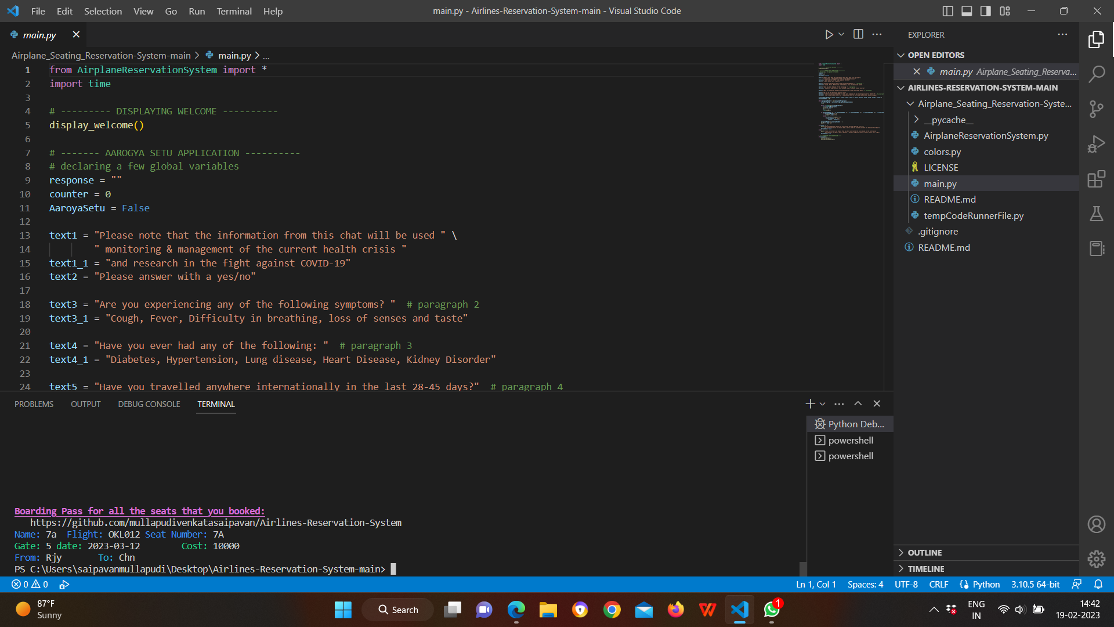Open the GitHub link in terminal output
Viewport: 1114px width, 627px height.
click(216, 522)
